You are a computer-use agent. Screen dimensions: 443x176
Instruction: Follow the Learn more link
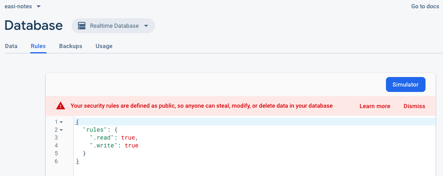tap(375, 106)
